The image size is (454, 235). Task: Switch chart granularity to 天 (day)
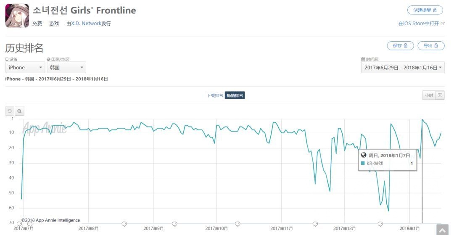point(440,95)
